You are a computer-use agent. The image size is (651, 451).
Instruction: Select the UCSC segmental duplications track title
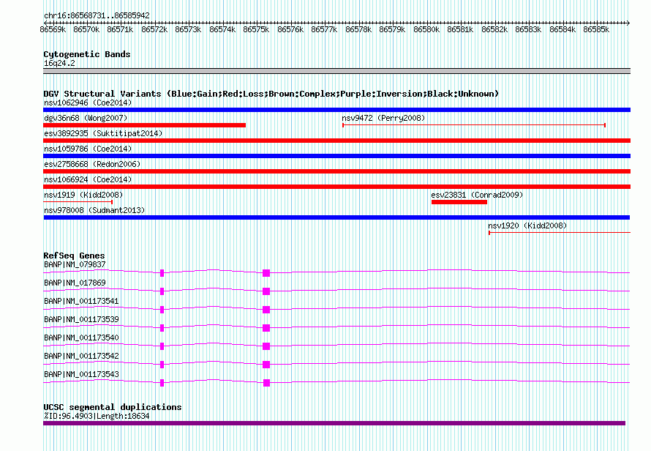(x=113, y=407)
